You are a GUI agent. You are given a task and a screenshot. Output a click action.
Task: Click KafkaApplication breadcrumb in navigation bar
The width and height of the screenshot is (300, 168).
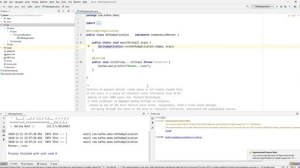51,7
